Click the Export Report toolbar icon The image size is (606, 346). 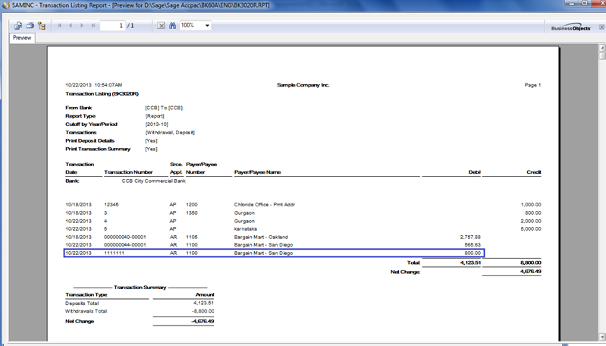tap(18, 26)
